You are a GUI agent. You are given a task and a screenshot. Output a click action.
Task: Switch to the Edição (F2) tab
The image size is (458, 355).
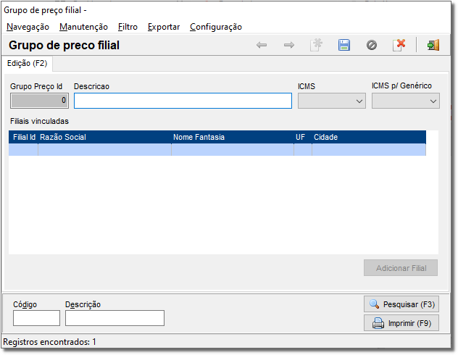(27, 63)
